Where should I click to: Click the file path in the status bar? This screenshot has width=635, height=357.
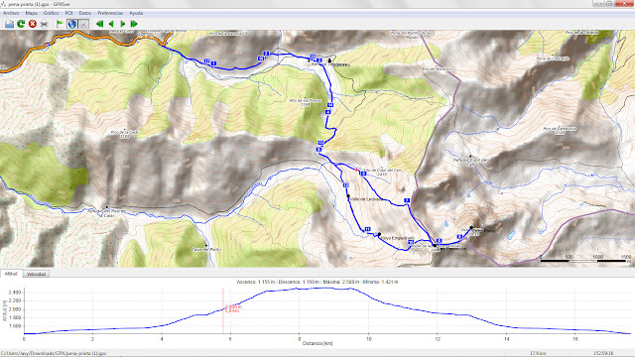54,353
